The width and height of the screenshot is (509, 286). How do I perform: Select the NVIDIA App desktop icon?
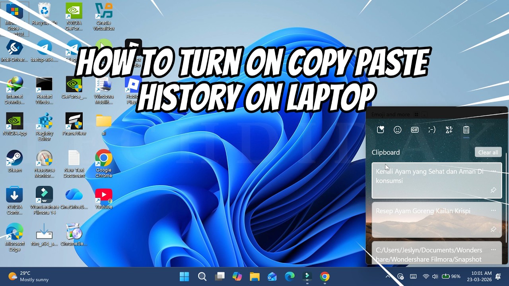coord(15,125)
